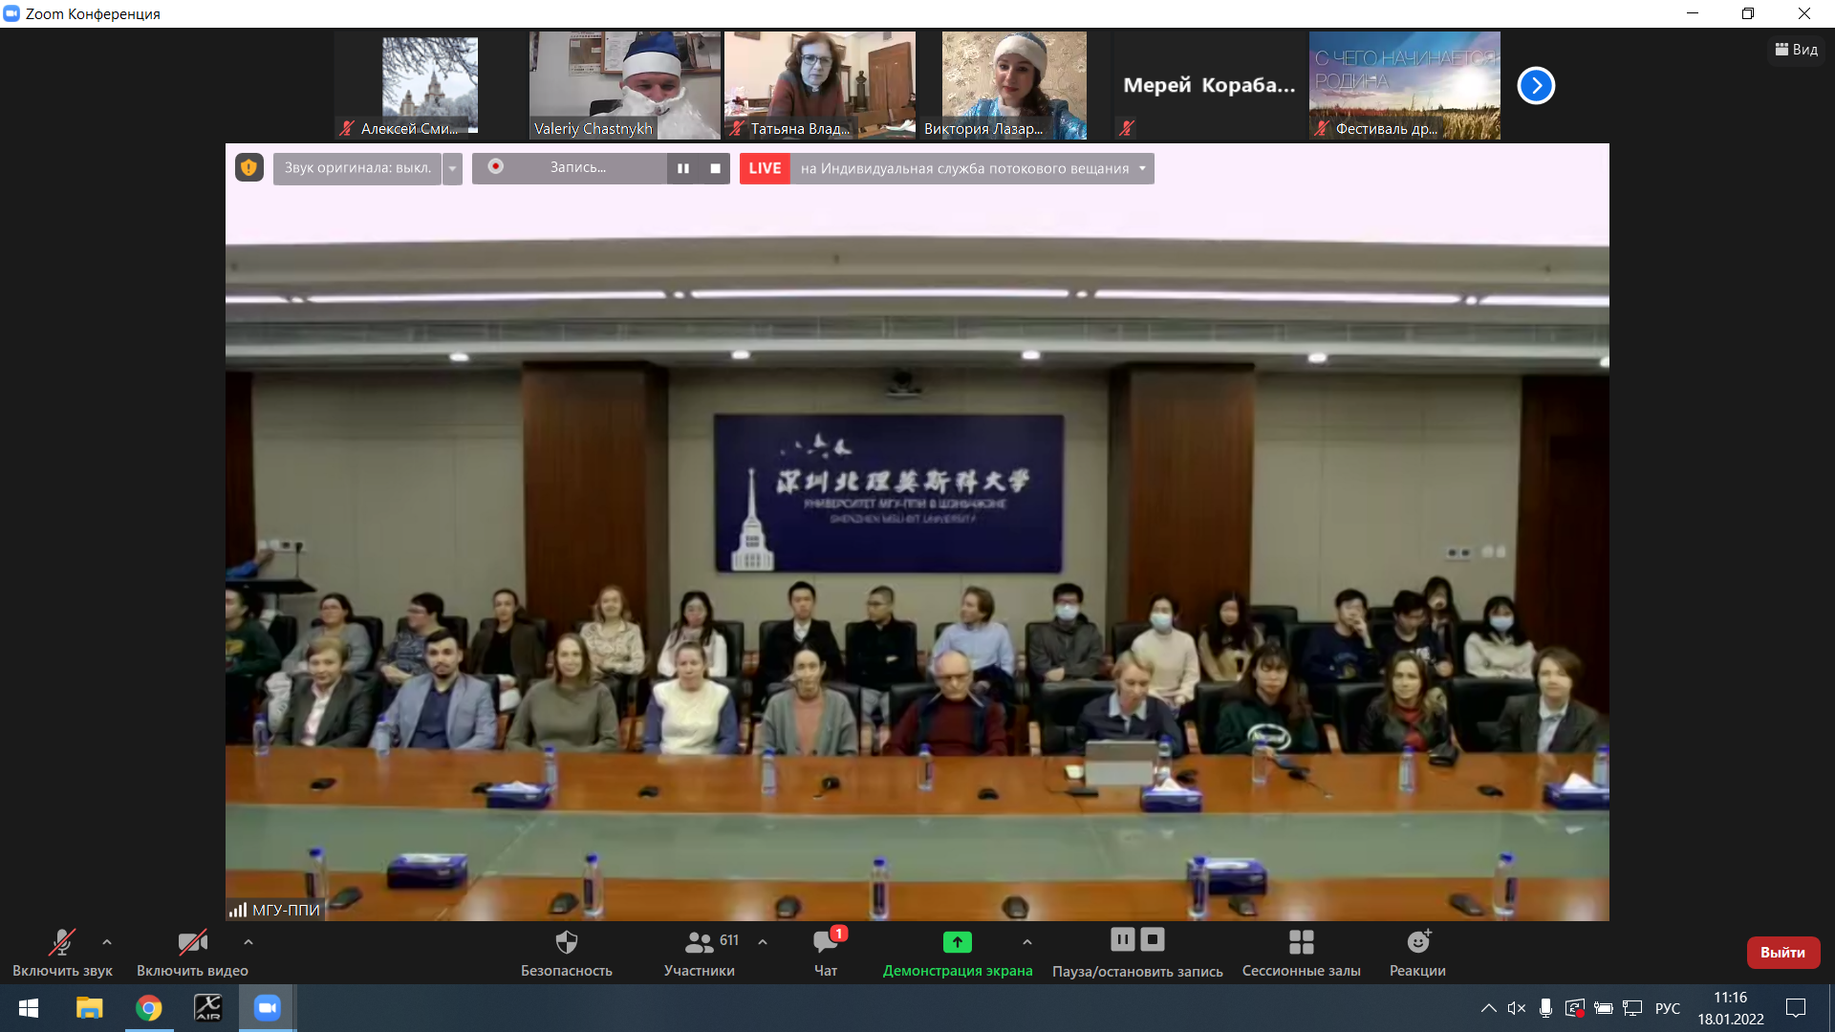
Task: Click the red LIVE badge
Action: click(x=765, y=168)
